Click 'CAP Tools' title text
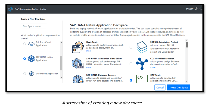Screen dimensions: 209x109 click(155, 75)
